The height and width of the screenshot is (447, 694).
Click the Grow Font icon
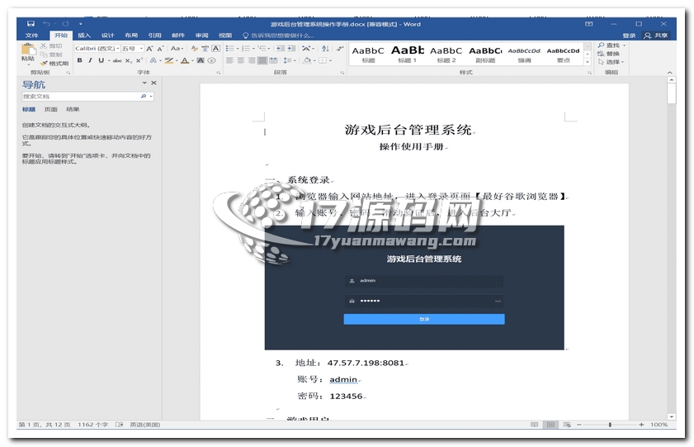pyautogui.click(x=149, y=48)
